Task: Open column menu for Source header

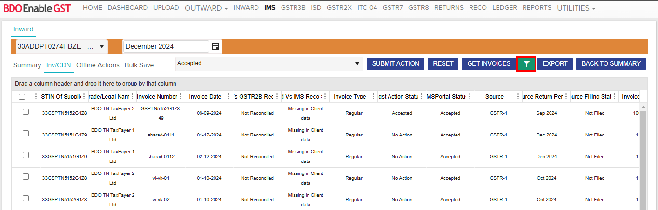Action: tap(518, 97)
